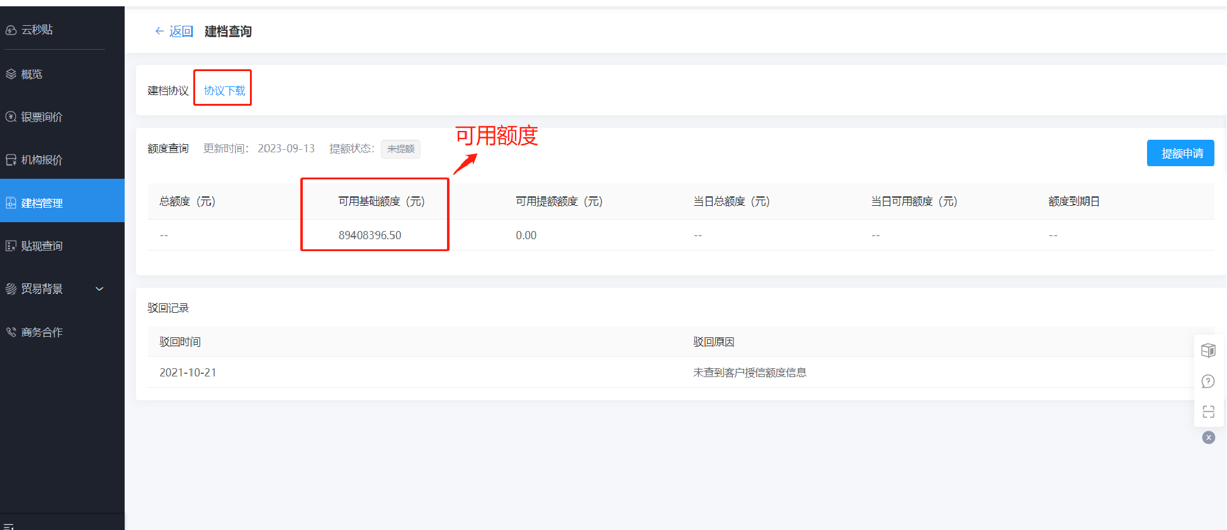
Task: Select the 建档管理 sidebar item
Action: coord(42,203)
